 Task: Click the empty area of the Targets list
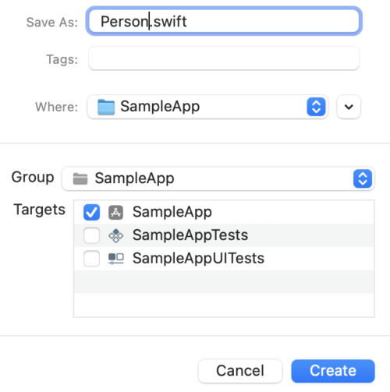224,294
